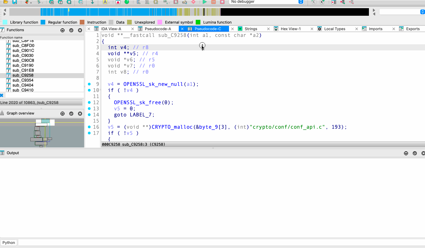Image resolution: width=425 pixels, height=248 pixels.
Task: Click the save database disk icon
Action: point(15,2)
